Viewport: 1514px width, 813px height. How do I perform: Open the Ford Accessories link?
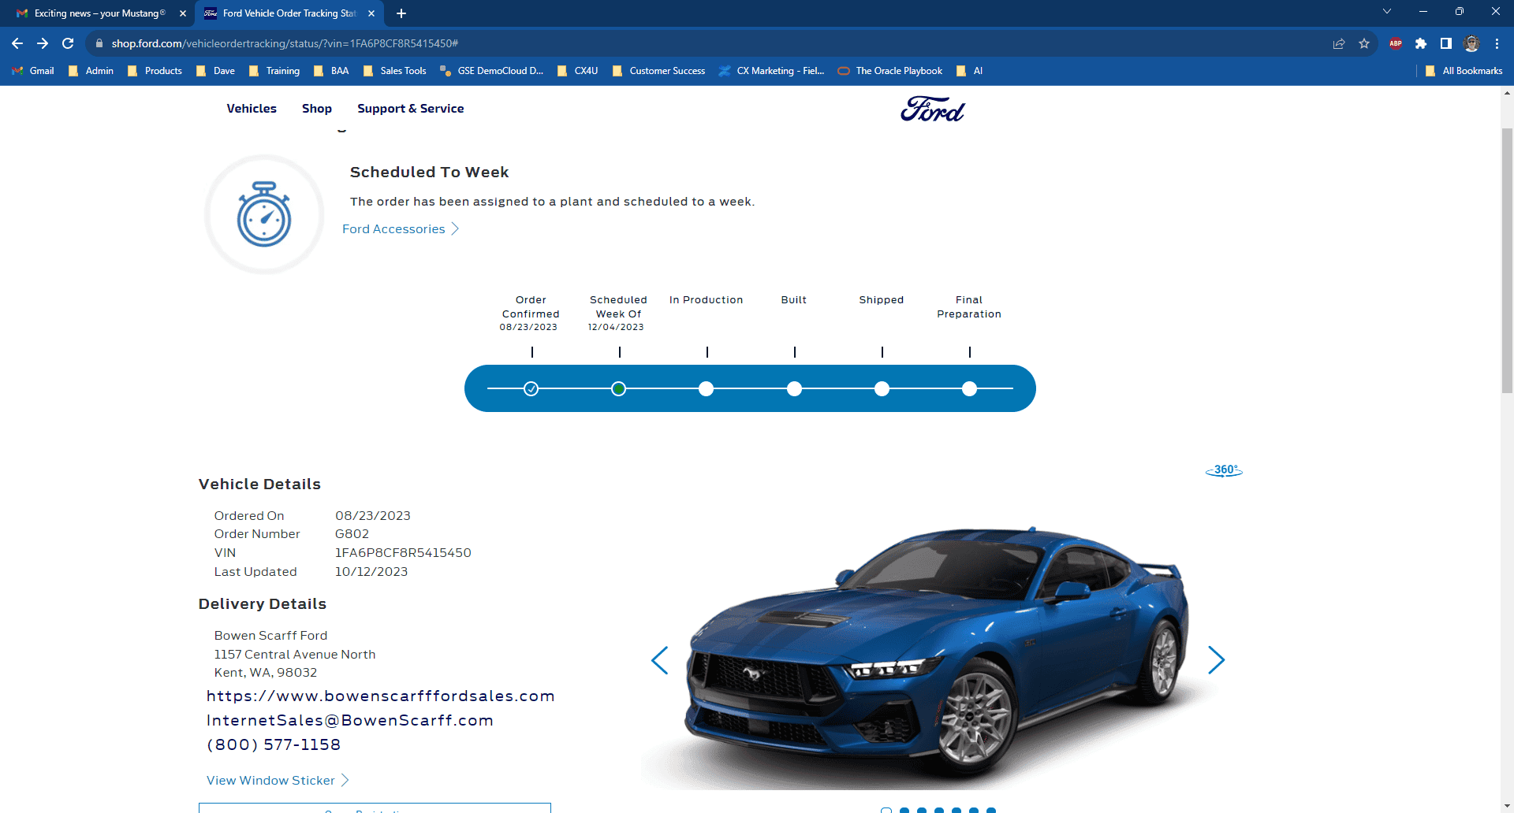click(x=401, y=229)
